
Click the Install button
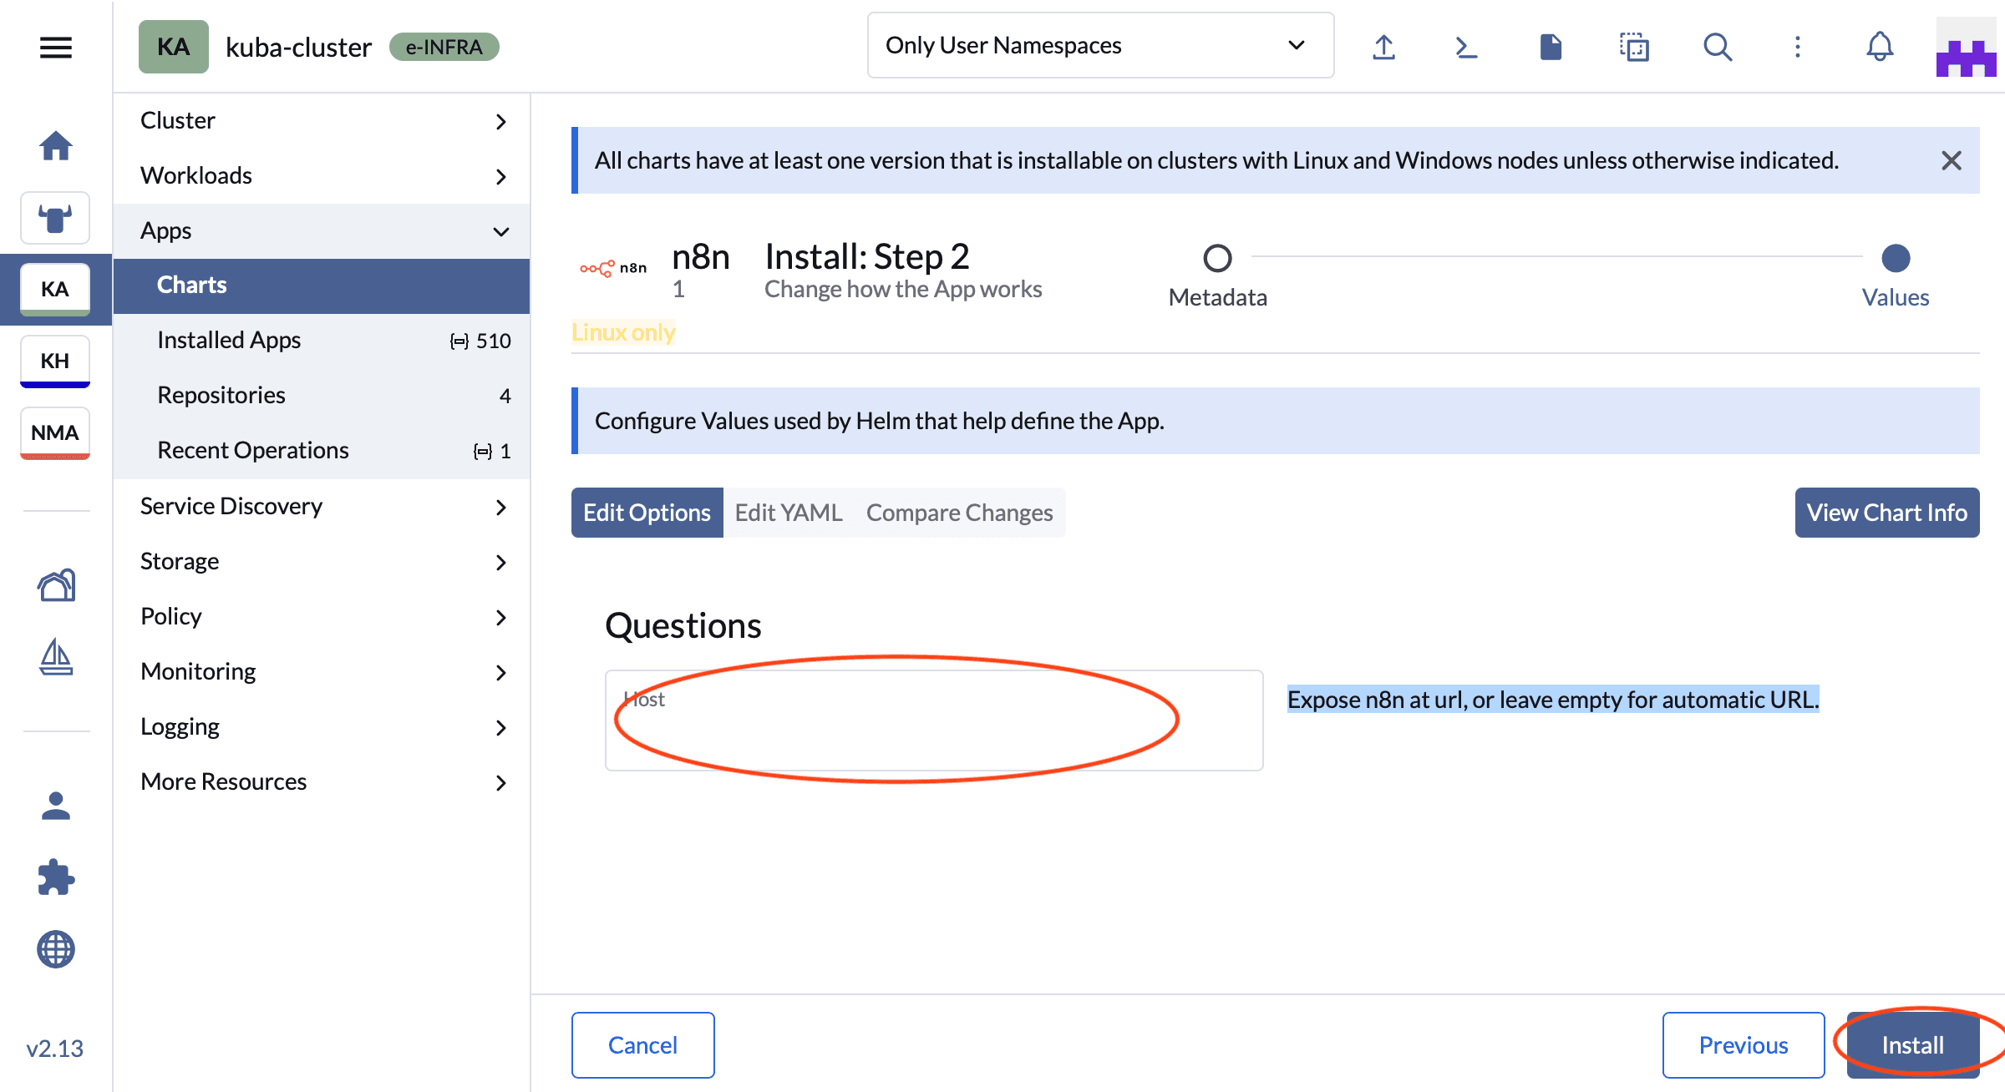[x=1912, y=1045]
